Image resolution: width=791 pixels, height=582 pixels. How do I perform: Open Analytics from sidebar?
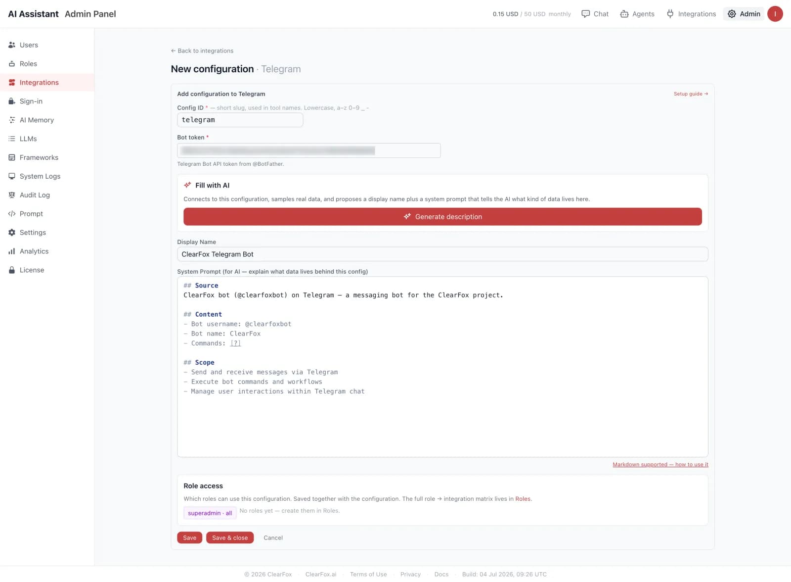tap(47, 251)
